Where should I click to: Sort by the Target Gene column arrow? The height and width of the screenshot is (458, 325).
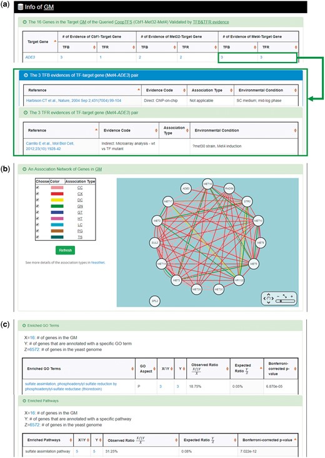pyautogui.click(x=55, y=41)
